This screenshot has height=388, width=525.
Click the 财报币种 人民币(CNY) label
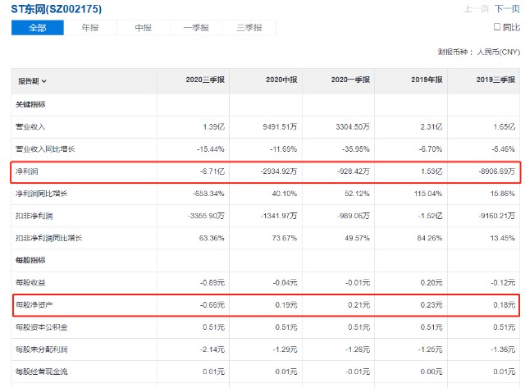(479, 52)
